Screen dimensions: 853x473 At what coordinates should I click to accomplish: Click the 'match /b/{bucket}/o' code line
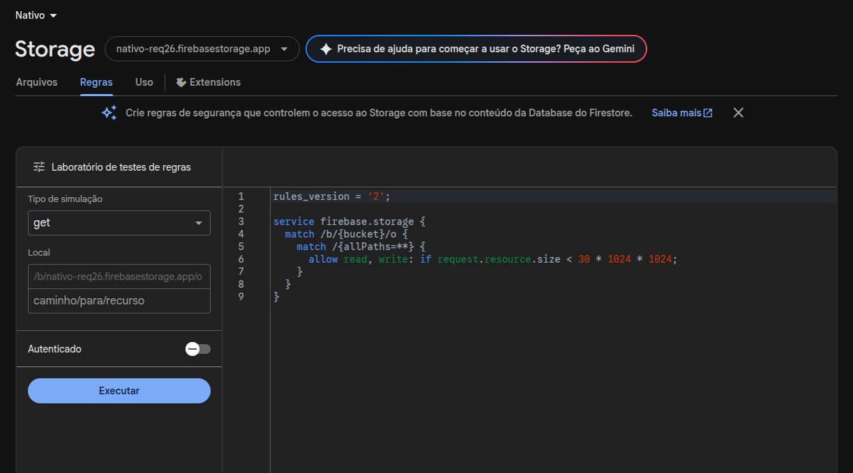click(x=346, y=234)
